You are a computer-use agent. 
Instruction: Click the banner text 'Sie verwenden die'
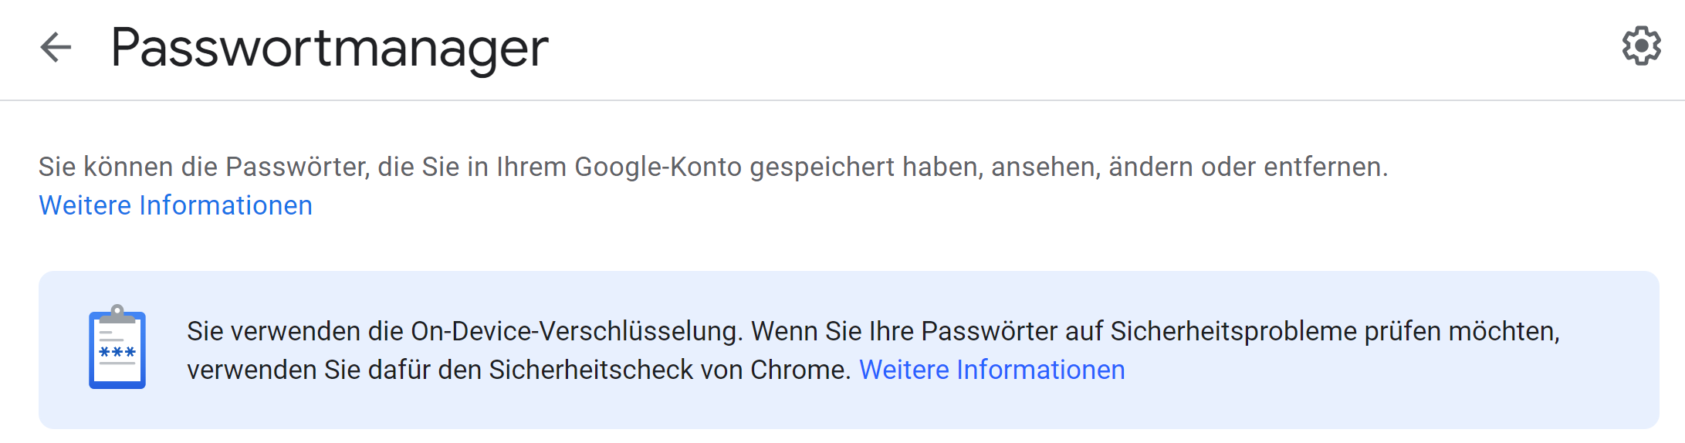point(295,331)
